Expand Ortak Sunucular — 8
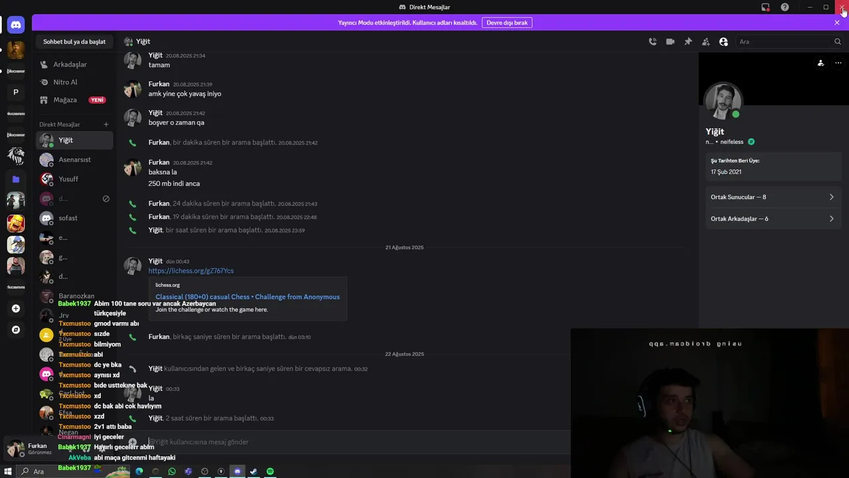Screen dimensions: 849x478 [x=773, y=197]
